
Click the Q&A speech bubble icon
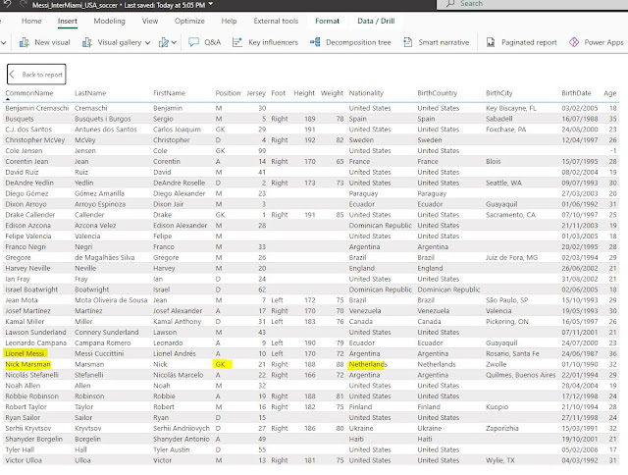193,42
